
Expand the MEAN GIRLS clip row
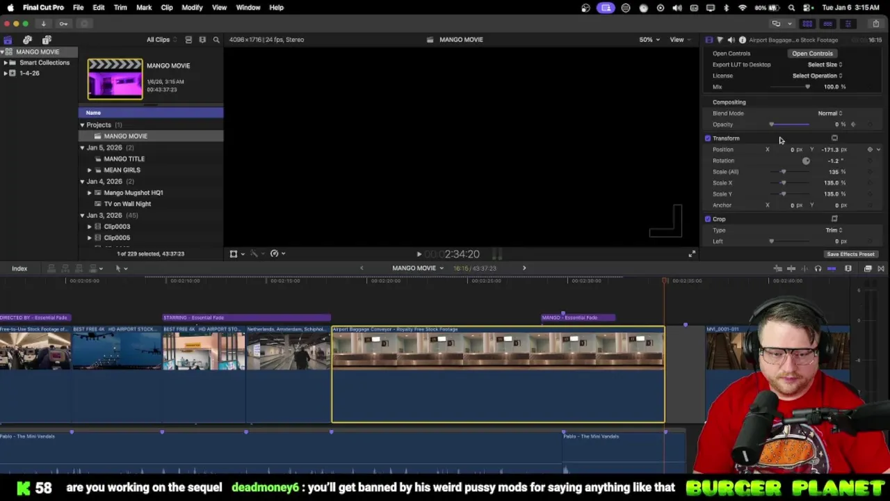click(x=89, y=170)
